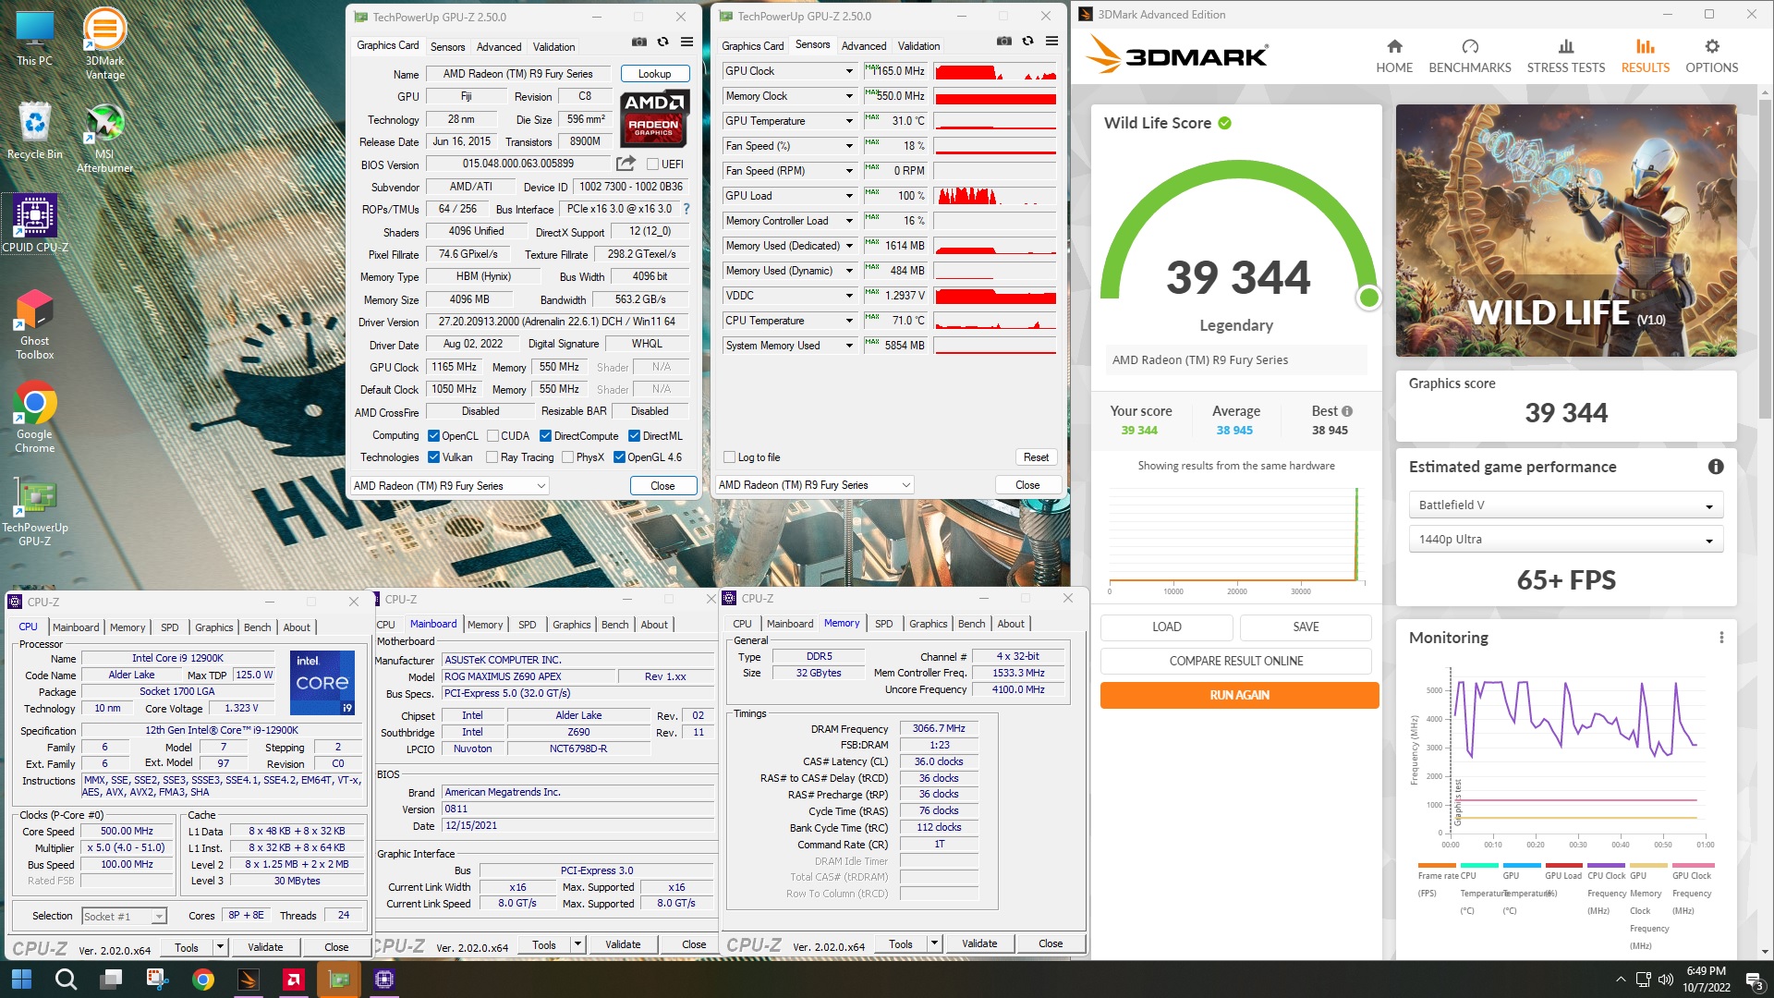Image resolution: width=1774 pixels, height=998 pixels.
Task: Open Graphics tab in CPU-Z Memory window
Action: (928, 624)
